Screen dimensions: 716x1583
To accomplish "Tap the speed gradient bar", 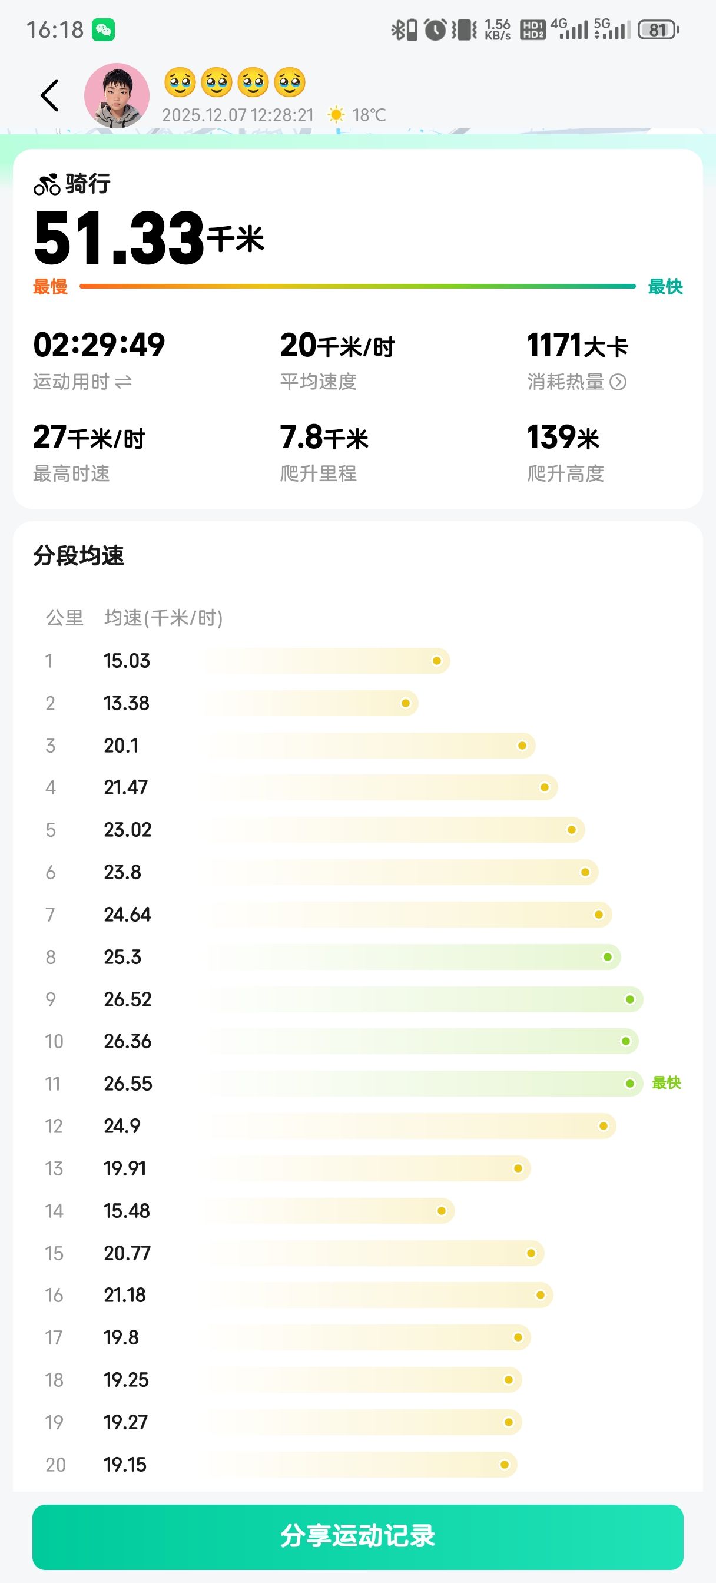I will coord(357,286).
